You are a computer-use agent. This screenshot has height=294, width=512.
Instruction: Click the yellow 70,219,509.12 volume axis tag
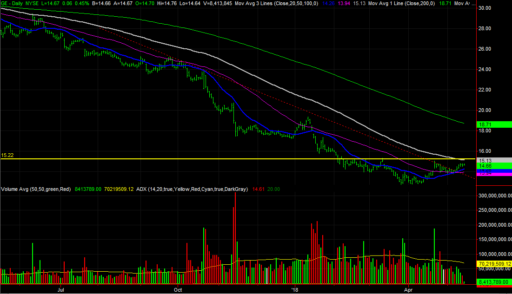(x=494, y=264)
